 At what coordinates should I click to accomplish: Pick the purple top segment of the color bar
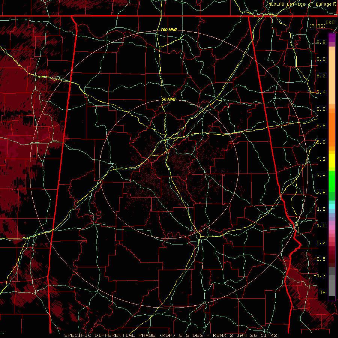coord(332,38)
